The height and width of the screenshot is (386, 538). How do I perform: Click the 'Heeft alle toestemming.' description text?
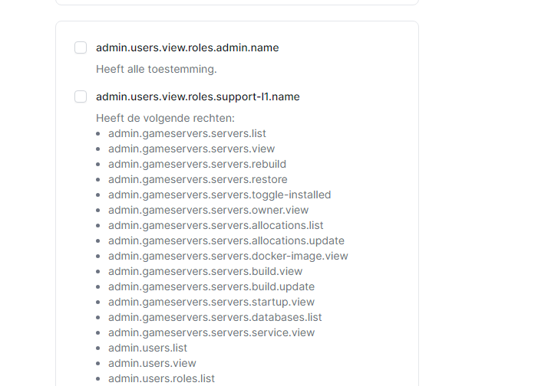[x=157, y=69]
